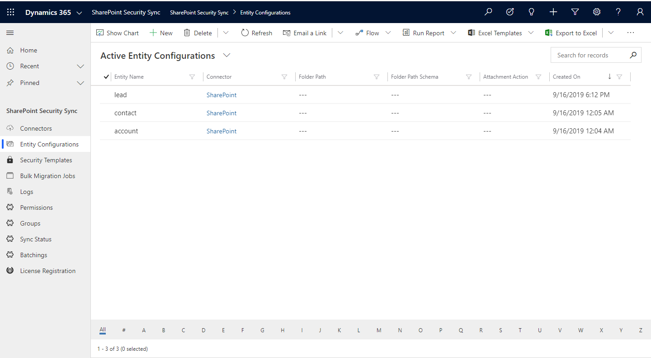This screenshot has width=651, height=358.
Task: Open the settings gear icon
Action: point(597,12)
